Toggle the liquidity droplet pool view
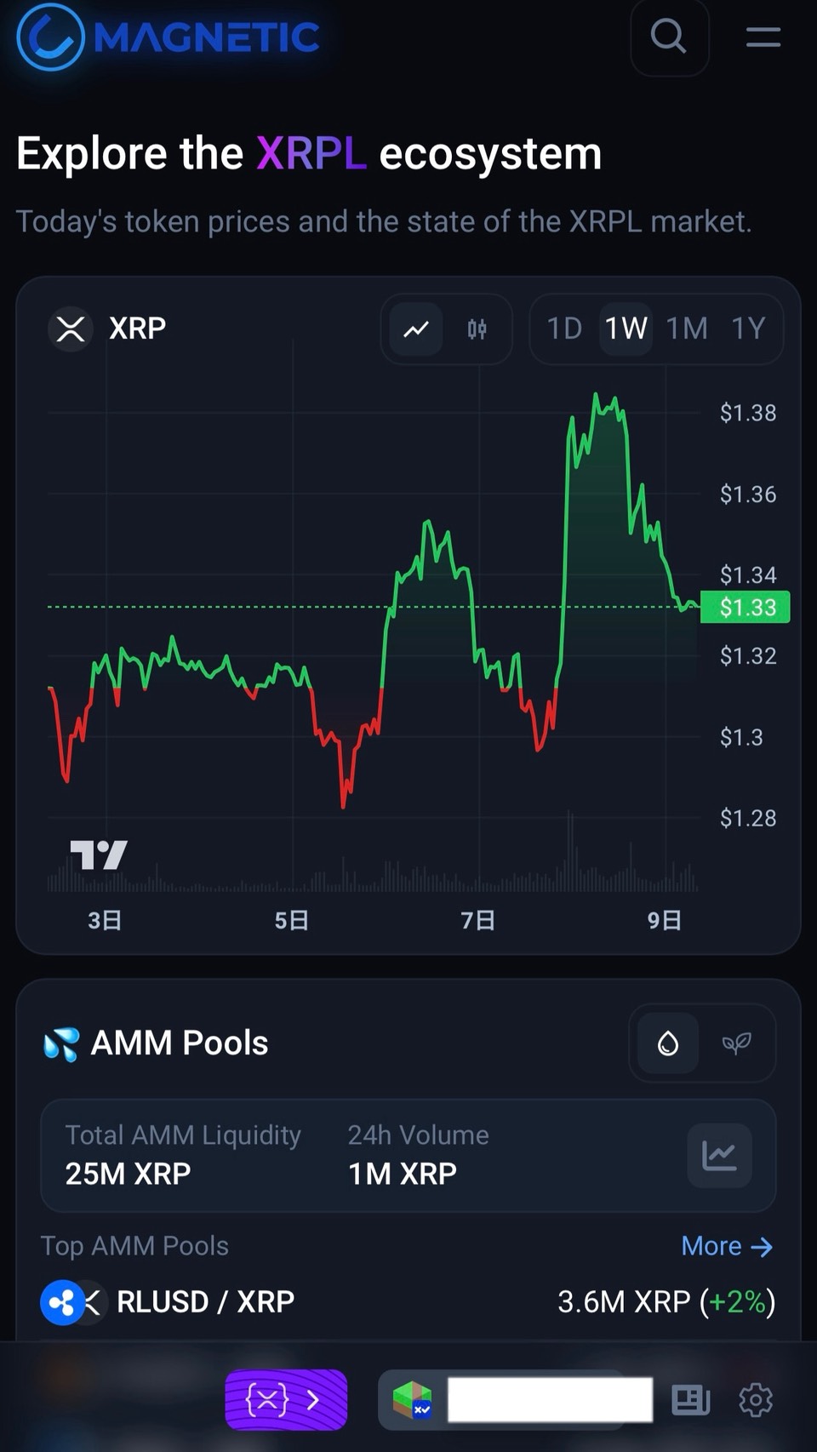 pos(668,1043)
